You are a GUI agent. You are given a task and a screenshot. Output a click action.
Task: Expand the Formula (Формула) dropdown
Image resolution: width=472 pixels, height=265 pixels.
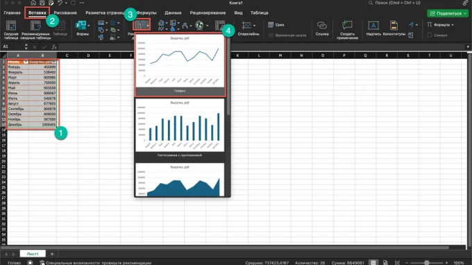point(453,25)
